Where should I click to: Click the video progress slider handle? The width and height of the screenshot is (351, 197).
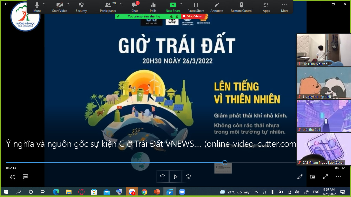pyautogui.click(x=225, y=163)
